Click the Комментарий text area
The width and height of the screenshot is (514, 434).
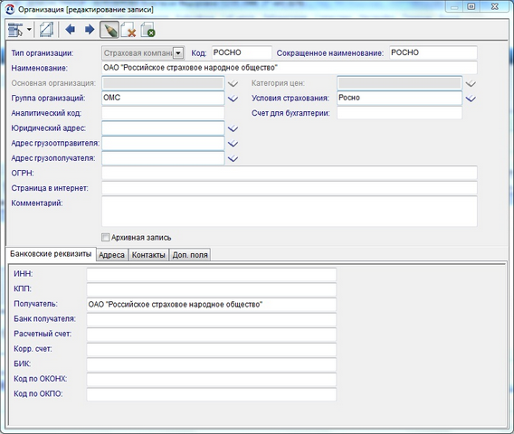[x=290, y=212]
